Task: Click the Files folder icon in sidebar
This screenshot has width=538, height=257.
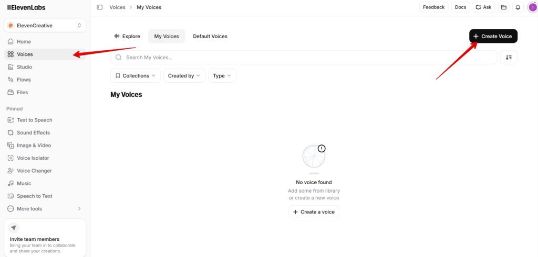Action: click(x=11, y=92)
